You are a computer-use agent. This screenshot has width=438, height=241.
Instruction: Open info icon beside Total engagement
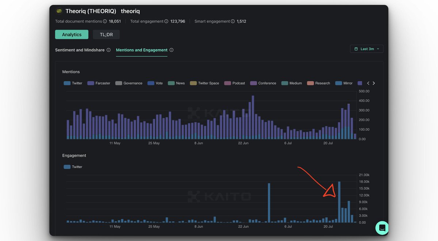[166, 22]
